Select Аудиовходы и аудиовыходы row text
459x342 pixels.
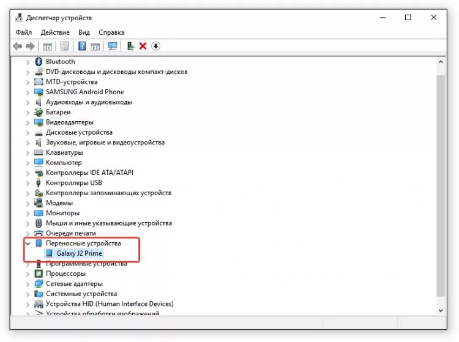[89, 102]
